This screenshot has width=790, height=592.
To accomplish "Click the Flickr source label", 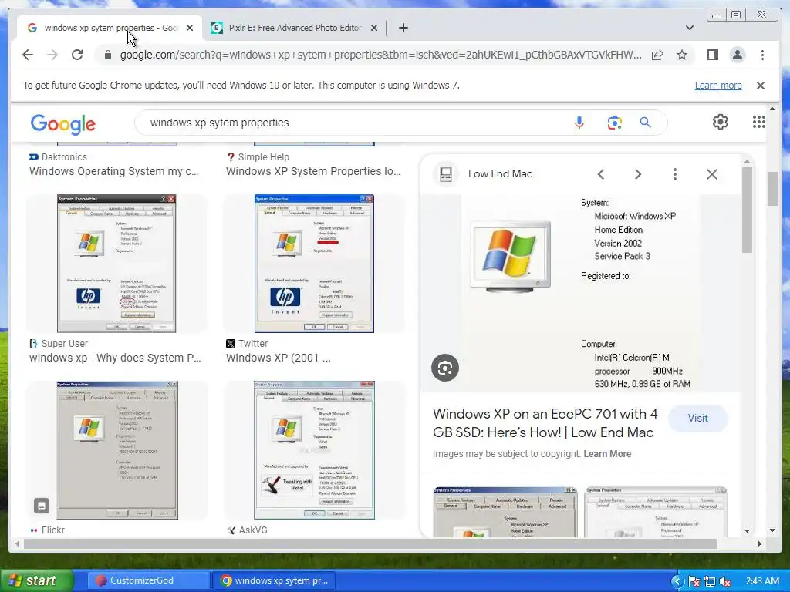I will 53,530.
